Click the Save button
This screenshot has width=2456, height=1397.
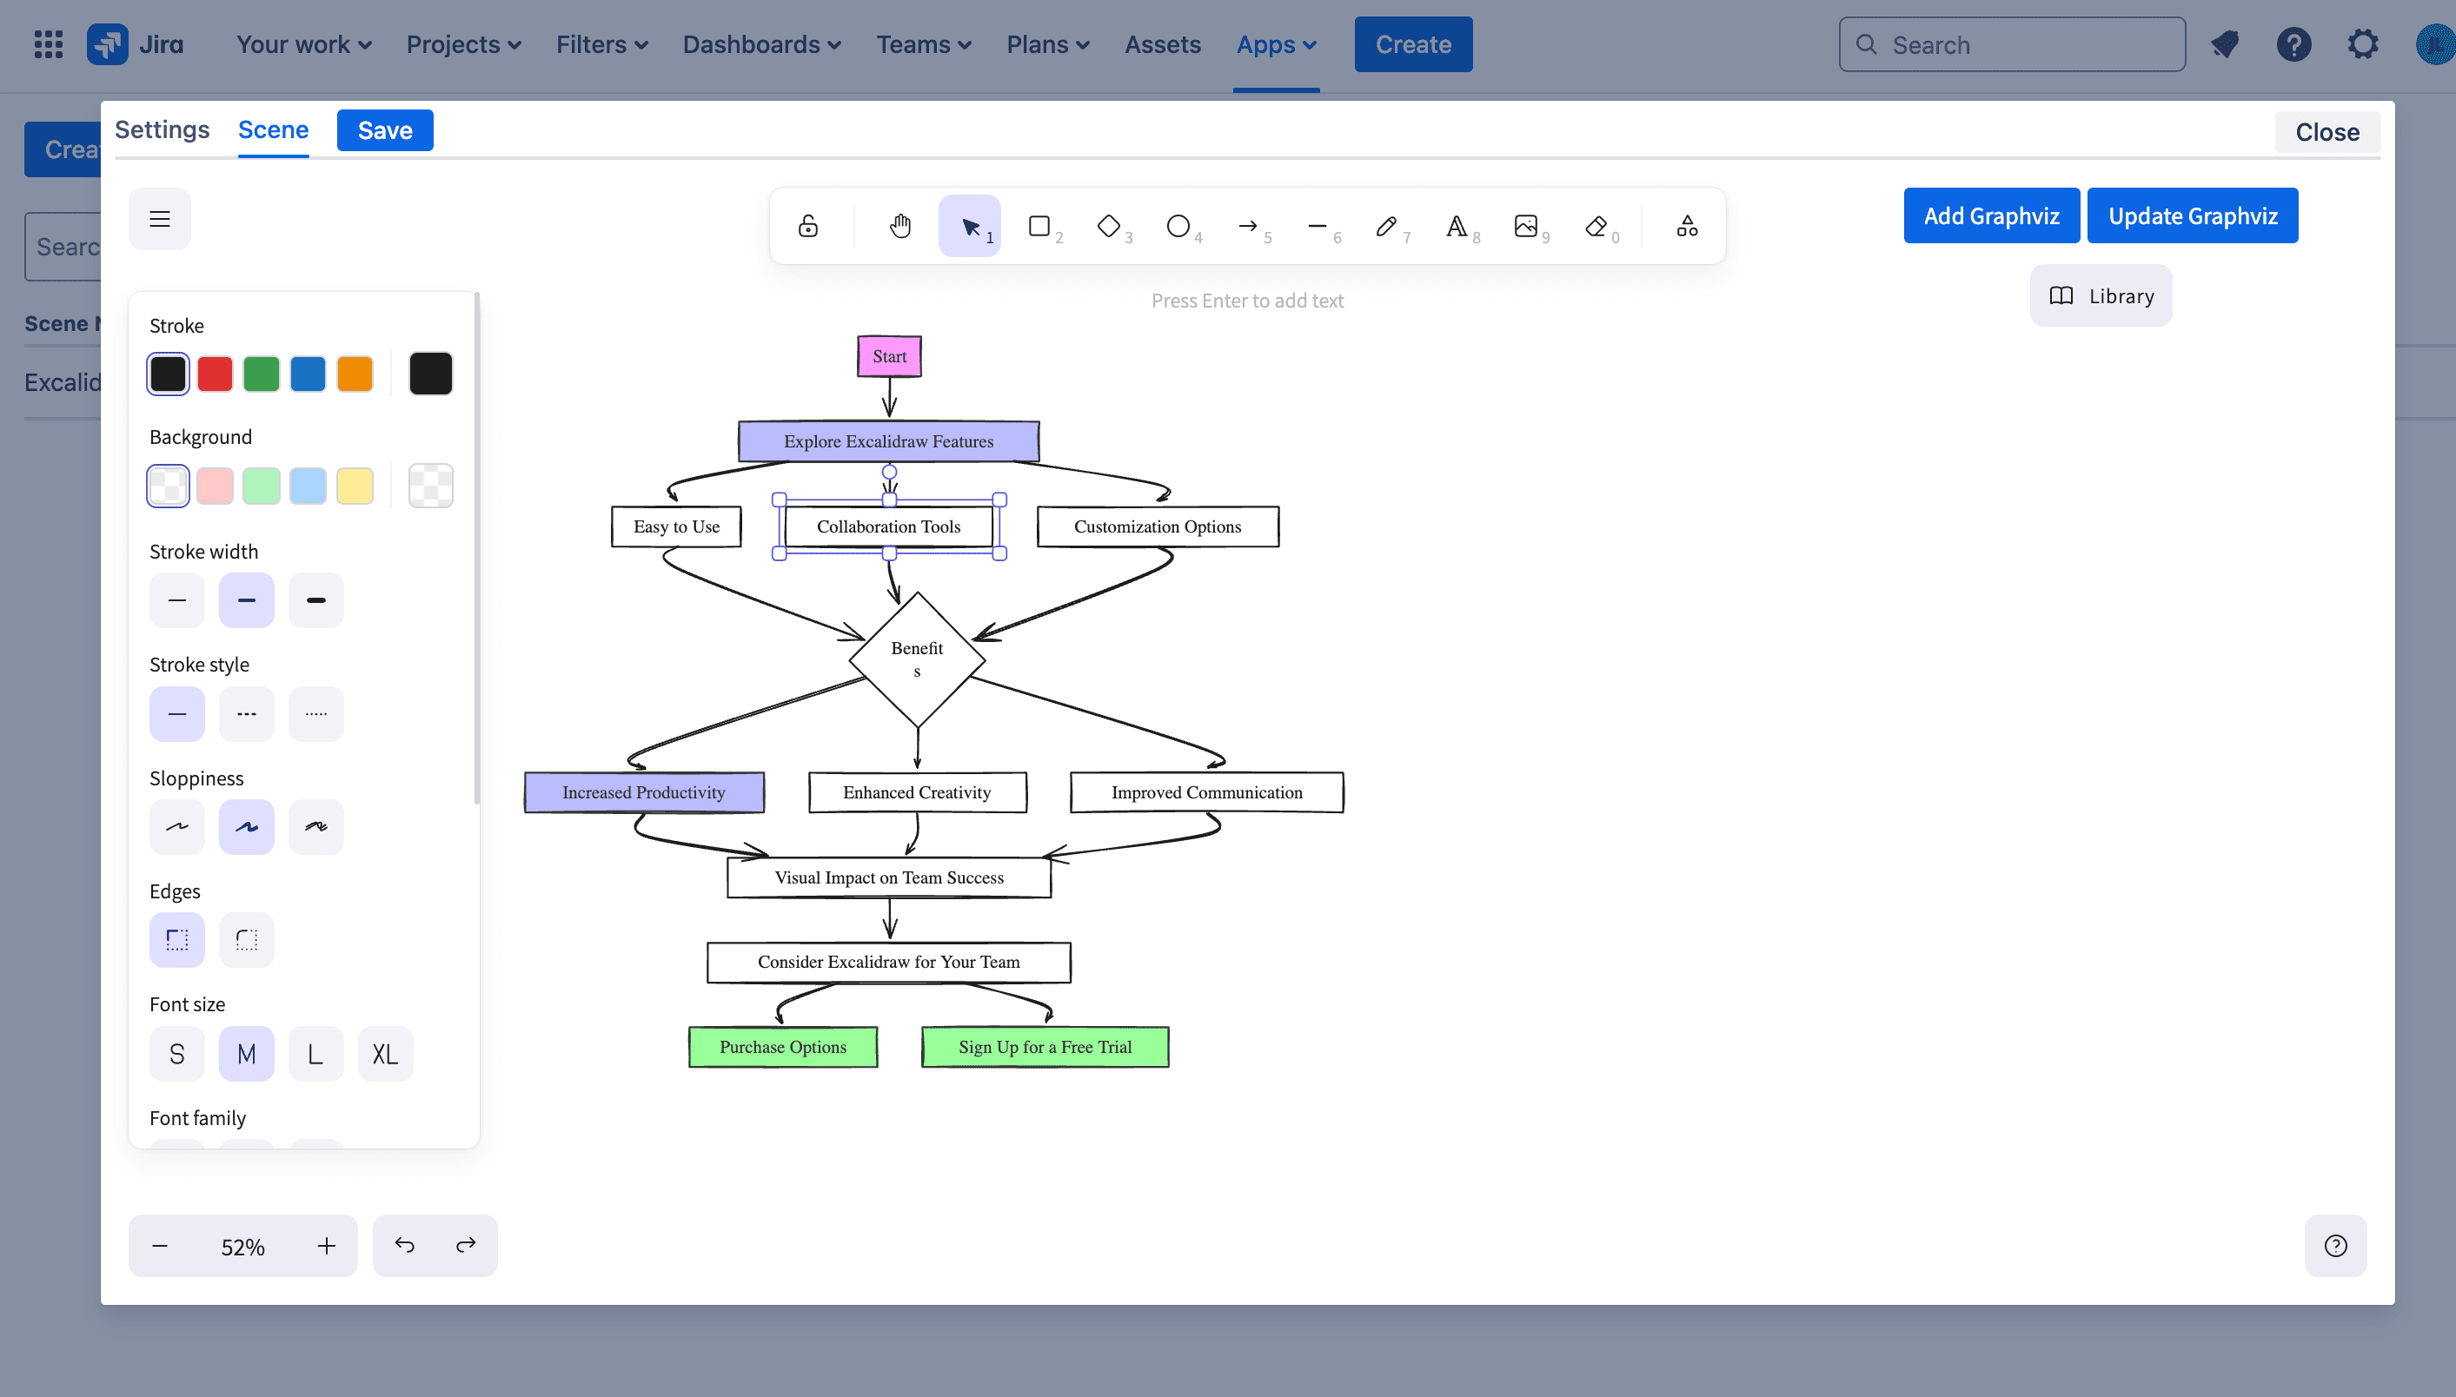tap(385, 130)
